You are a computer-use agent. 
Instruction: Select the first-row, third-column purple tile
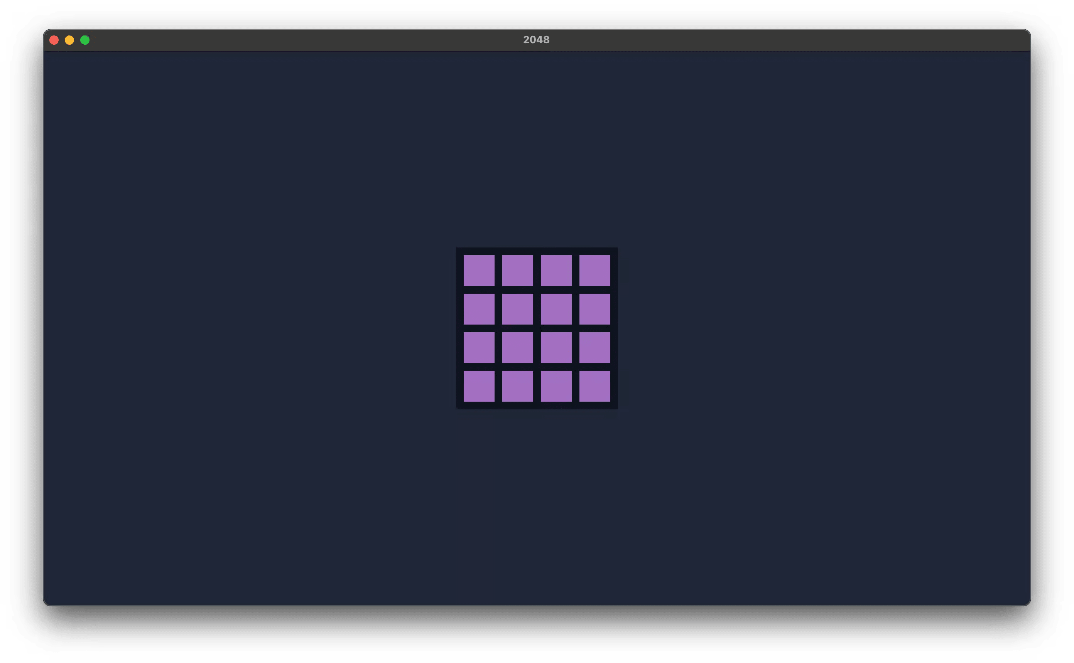click(556, 271)
